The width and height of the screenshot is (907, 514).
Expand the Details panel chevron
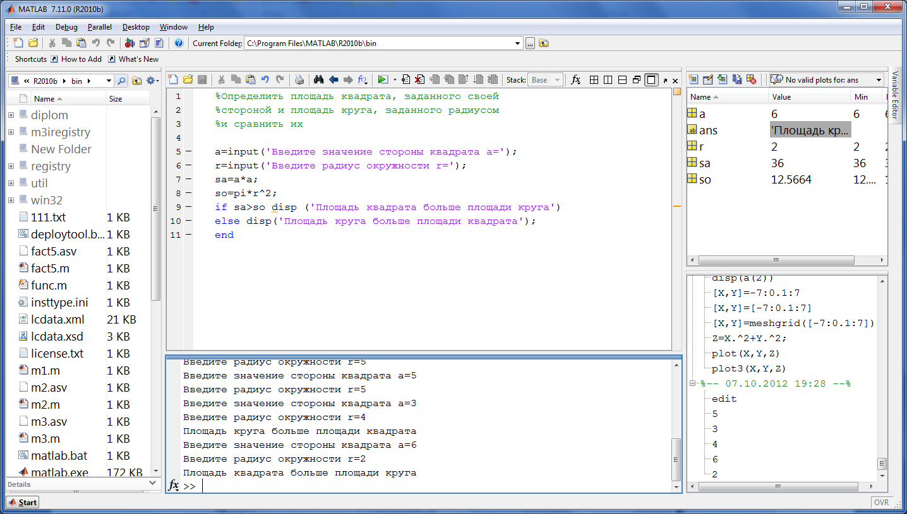(152, 483)
